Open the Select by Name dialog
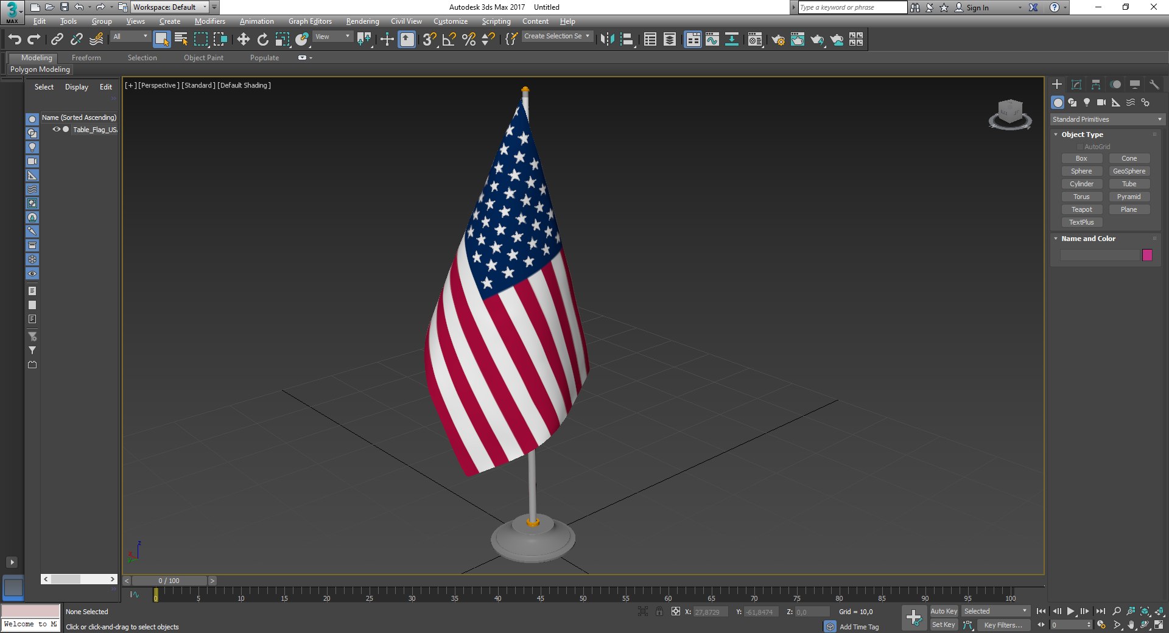 click(181, 40)
